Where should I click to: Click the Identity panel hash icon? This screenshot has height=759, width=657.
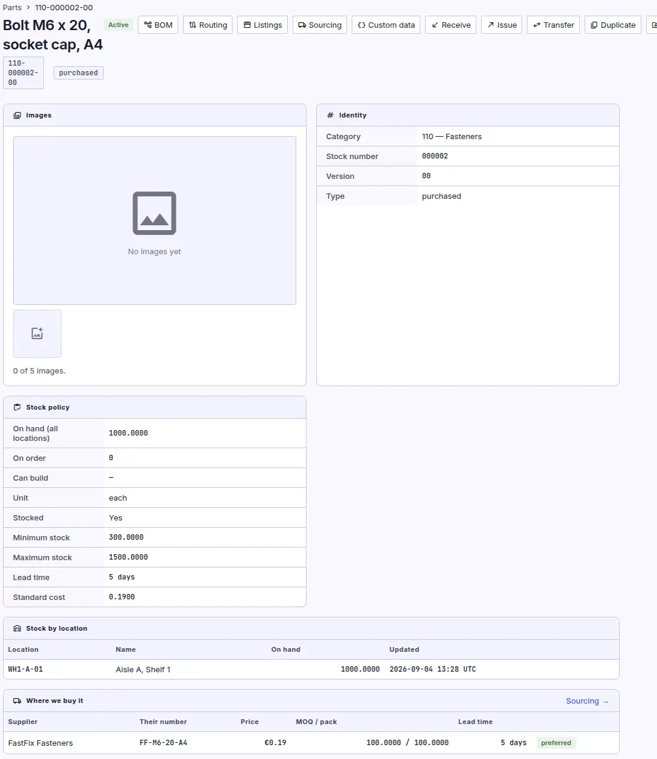(330, 115)
